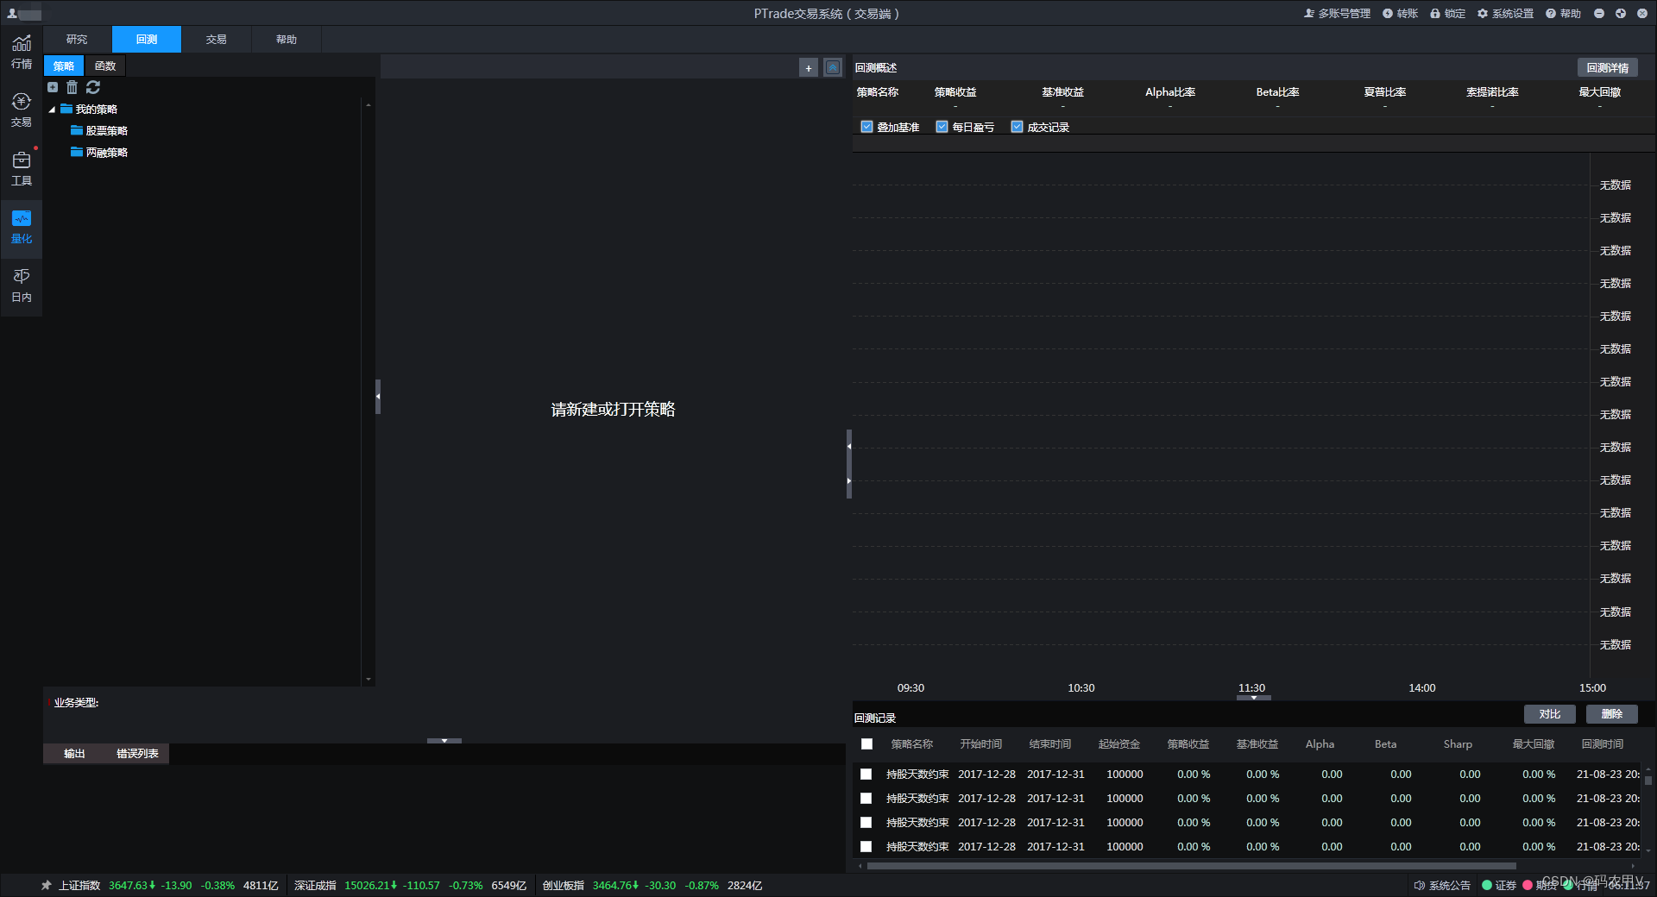Viewport: 1657px width, 897px height.
Task: Click the 创业板指 index in status bar
Action: pos(564,886)
